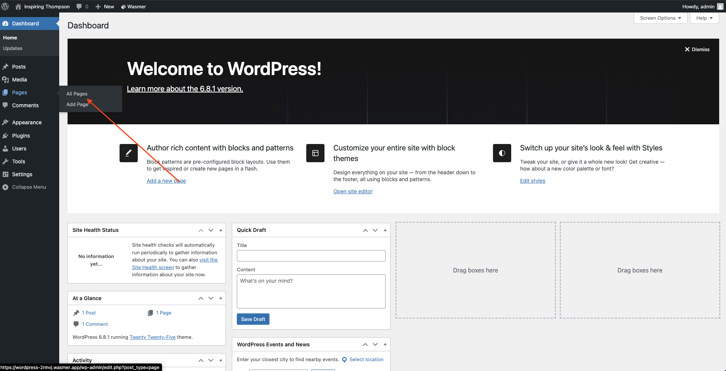Move the WordPress Events and News box down
The width and height of the screenshot is (726, 371).
375,344
